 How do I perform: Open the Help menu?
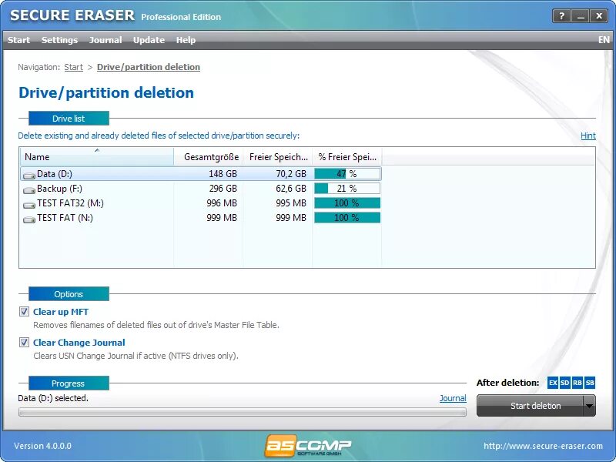[186, 40]
